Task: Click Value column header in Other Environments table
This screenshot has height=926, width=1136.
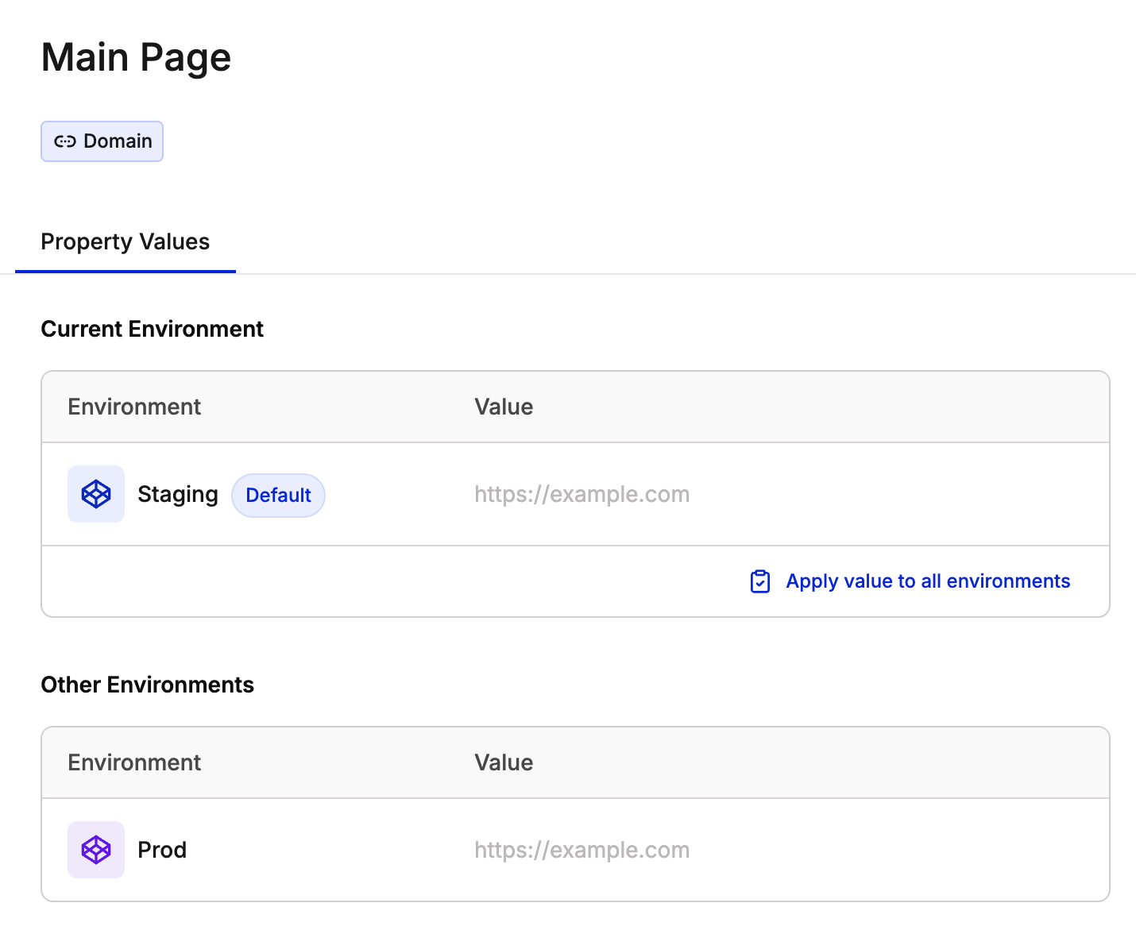Action: click(504, 762)
